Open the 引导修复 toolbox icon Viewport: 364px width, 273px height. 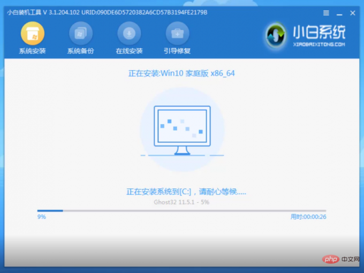pyautogui.click(x=177, y=33)
